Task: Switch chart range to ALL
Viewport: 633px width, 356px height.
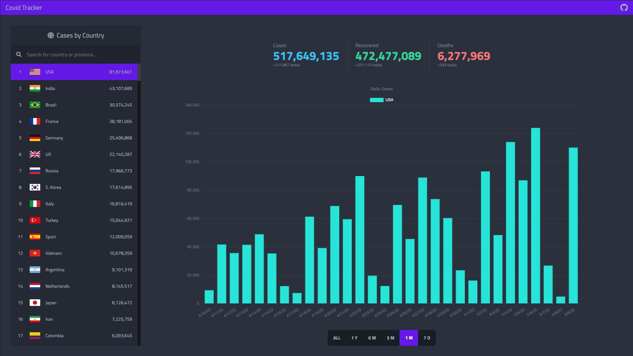Action: click(337, 338)
